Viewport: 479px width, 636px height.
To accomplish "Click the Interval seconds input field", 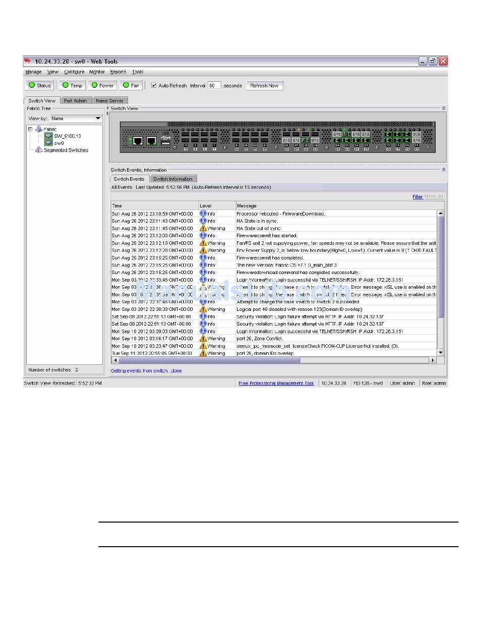I will 214,85.
